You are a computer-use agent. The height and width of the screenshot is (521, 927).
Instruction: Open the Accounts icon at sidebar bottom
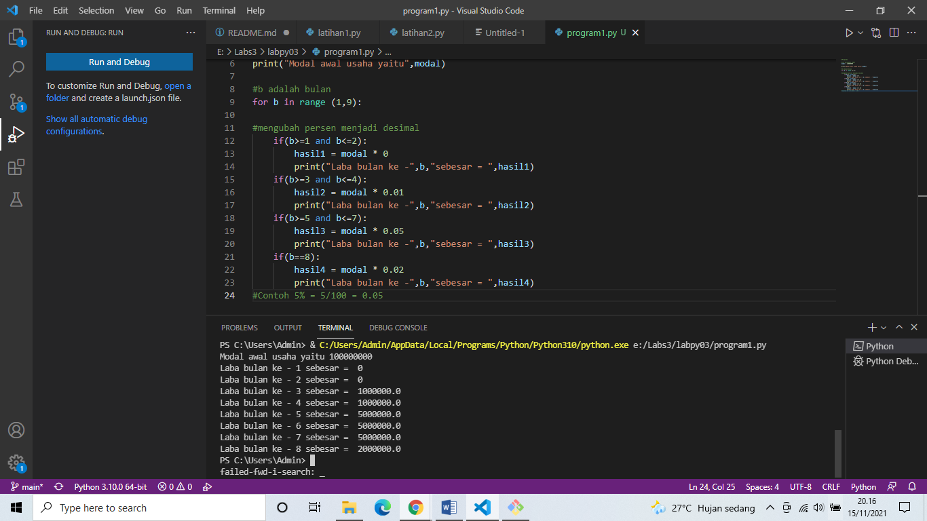click(16, 429)
